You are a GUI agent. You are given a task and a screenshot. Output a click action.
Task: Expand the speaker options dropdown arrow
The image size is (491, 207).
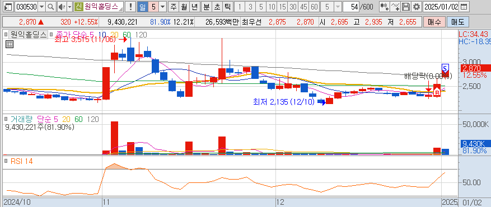point(69,7)
